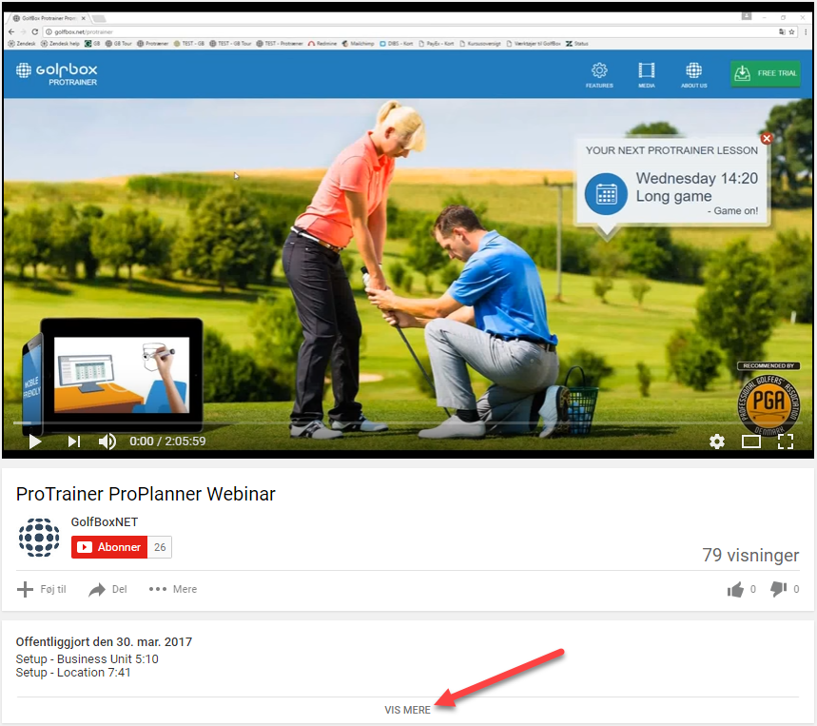Viewport: 817px width, 726px height.
Task: Click the video progress bar
Action: (x=380, y=422)
